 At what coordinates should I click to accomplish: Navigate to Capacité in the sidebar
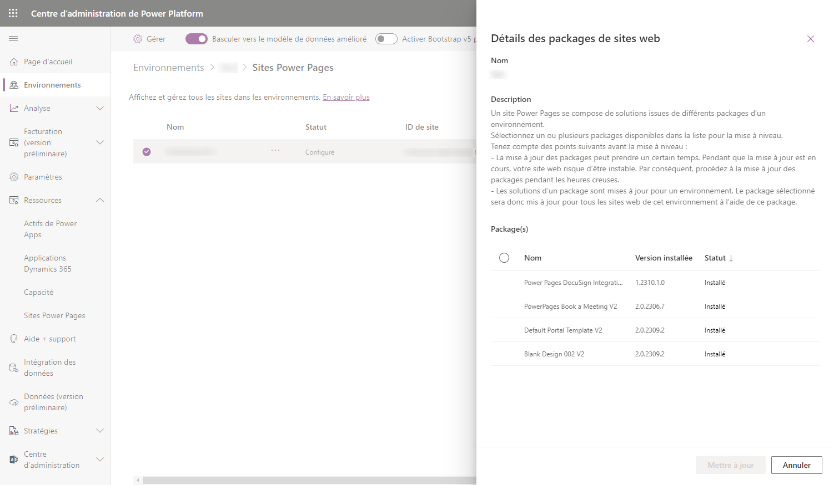tap(38, 292)
